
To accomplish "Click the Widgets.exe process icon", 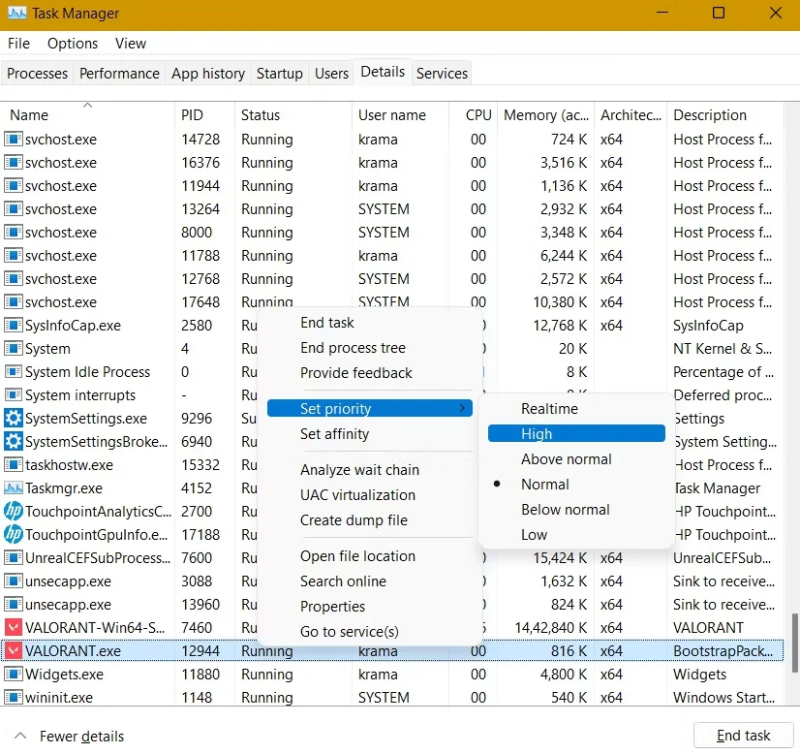I will [14, 675].
